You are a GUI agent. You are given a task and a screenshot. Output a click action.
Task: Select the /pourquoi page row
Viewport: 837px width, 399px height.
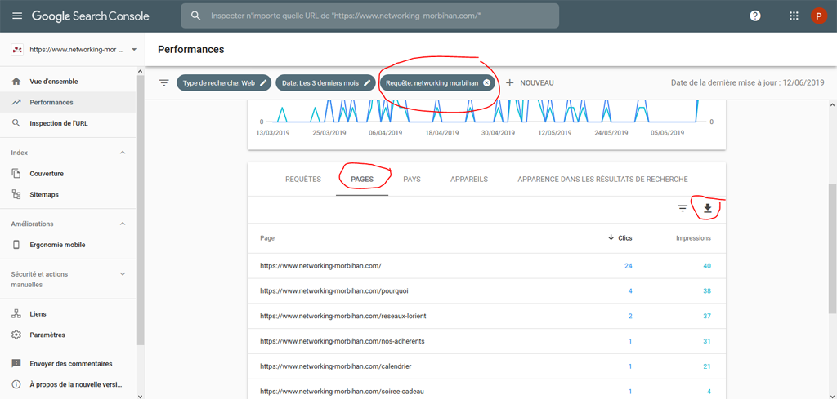(x=487, y=291)
